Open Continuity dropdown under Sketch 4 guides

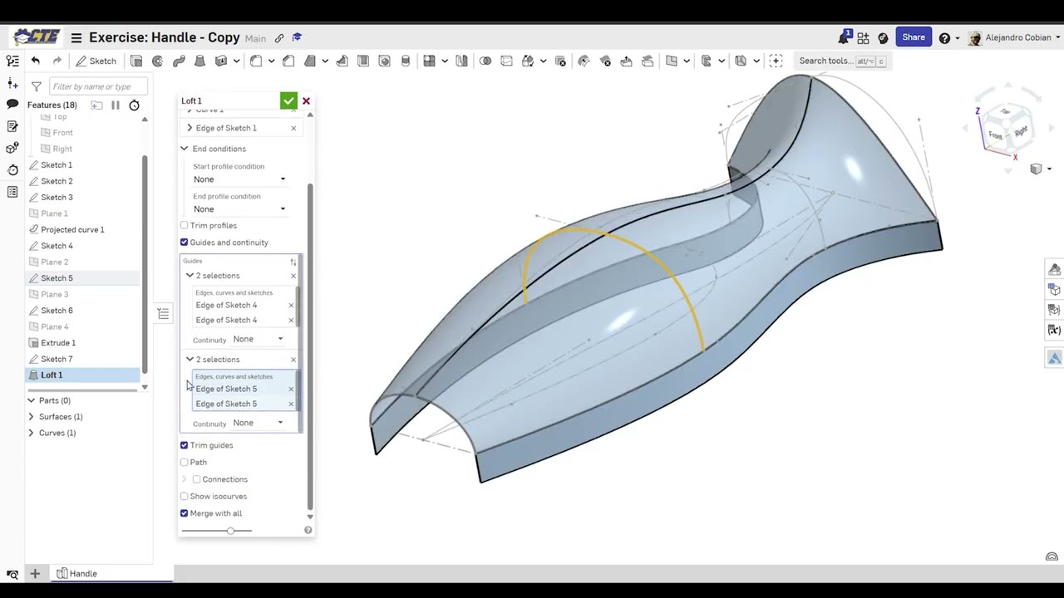pos(258,339)
